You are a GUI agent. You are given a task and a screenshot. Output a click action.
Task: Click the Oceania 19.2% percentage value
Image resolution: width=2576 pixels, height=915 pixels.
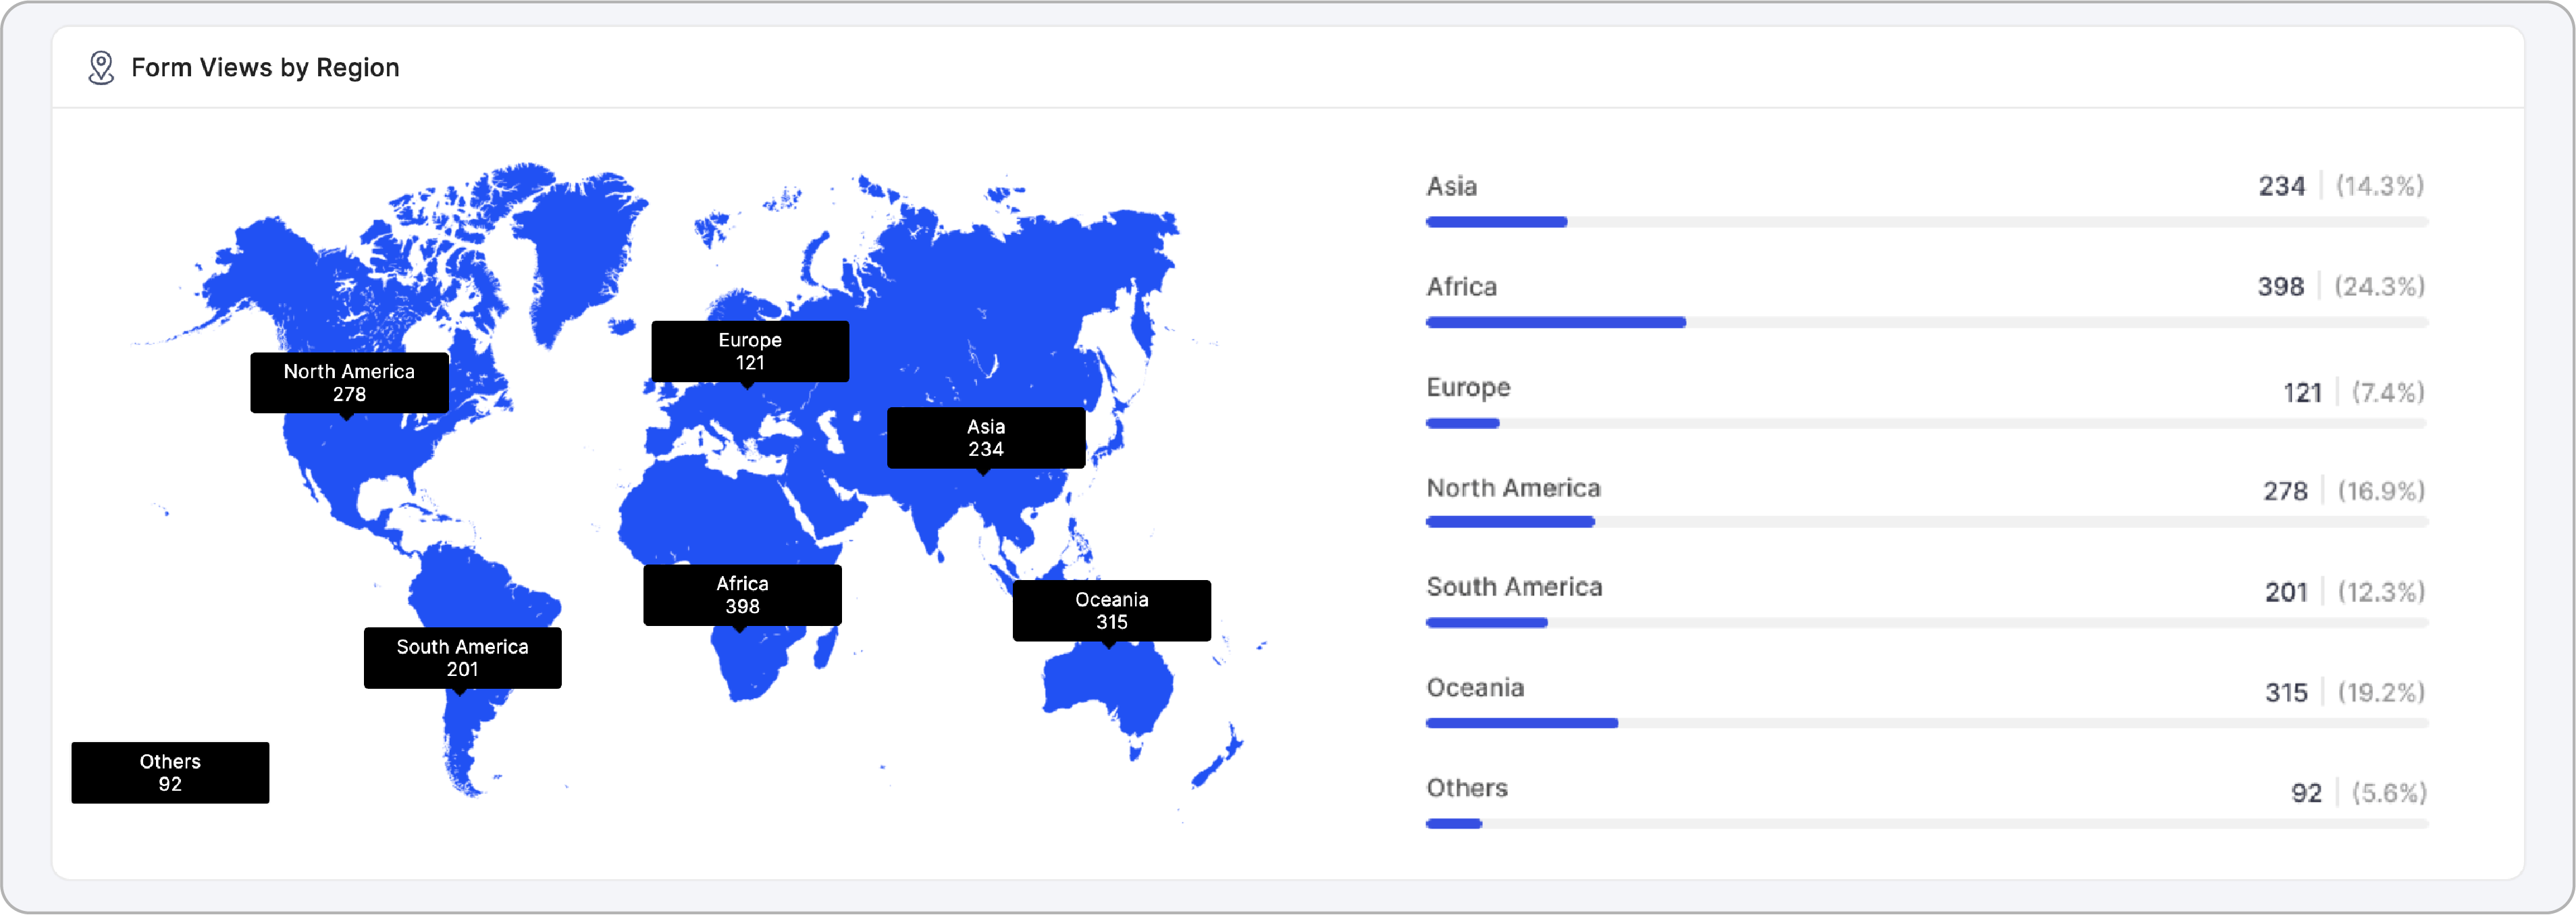2381,692
